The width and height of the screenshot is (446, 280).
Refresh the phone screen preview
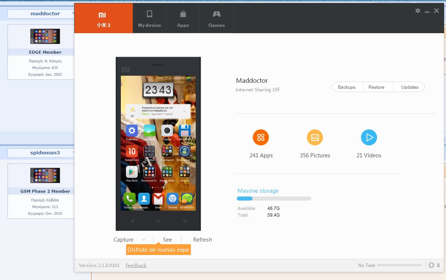click(x=202, y=240)
